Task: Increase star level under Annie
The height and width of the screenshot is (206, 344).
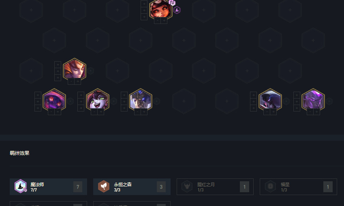Action: tap(164, 21)
